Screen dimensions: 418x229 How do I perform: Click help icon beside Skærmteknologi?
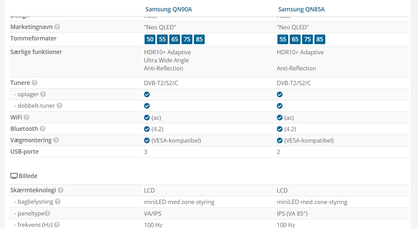(60, 190)
